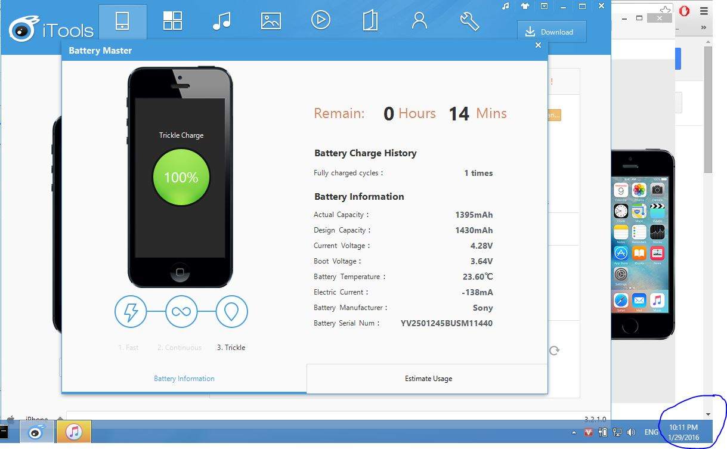
Task: Open the volume speaker tray icon
Action: tap(632, 432)
